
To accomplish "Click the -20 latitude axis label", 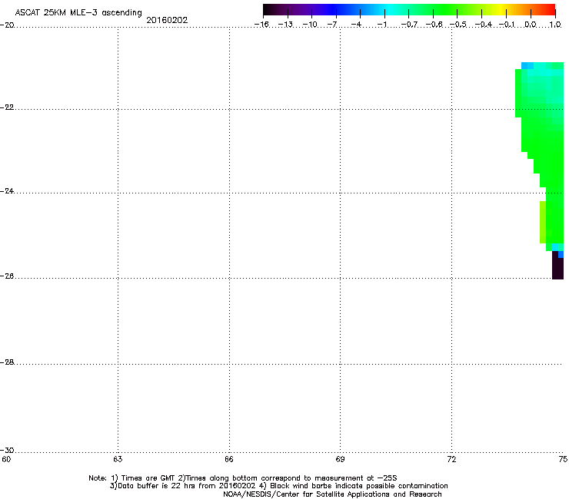I will point(7,25).
